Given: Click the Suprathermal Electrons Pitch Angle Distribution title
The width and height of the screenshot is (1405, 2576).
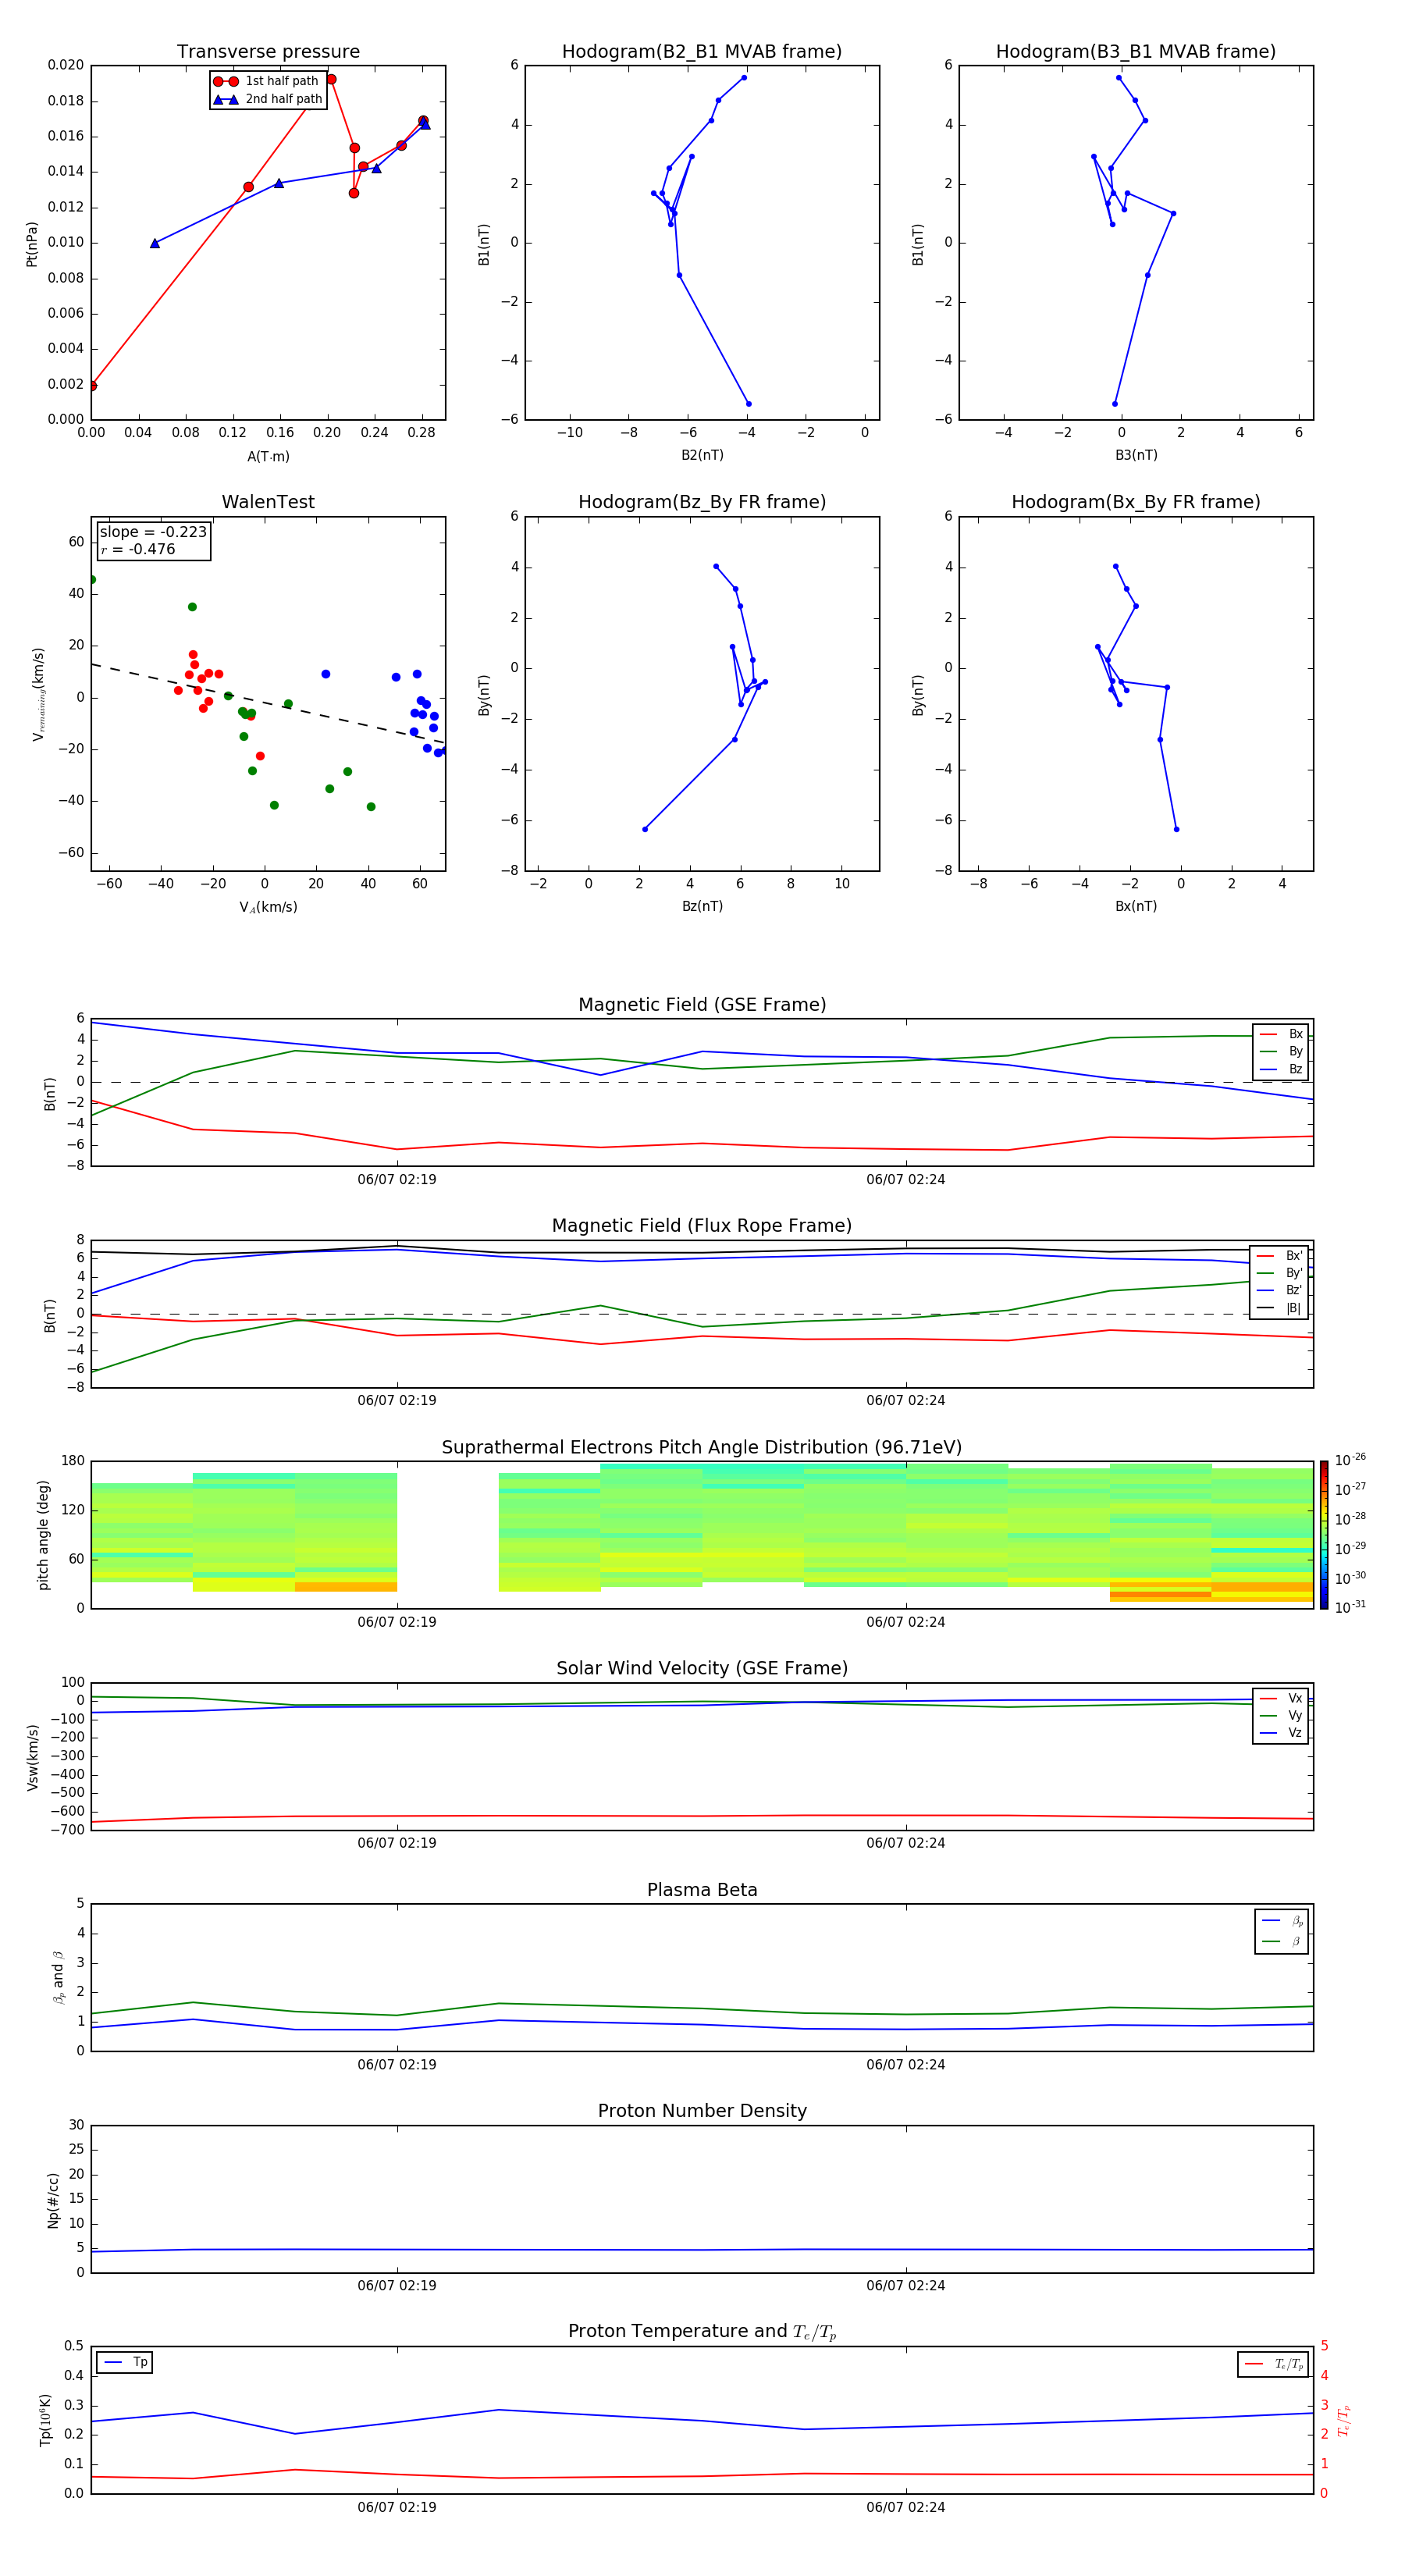Looking at the screenshot, I should pos(702,1448).
